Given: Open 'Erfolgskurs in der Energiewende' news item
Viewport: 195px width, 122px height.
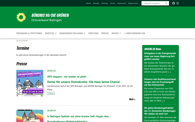Looking at the screenshot, I should tap(160, 56).
